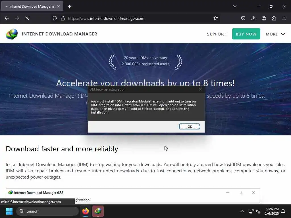Expand the MORE dropdown menu
Image resolution: width=291 pixels, height=218 pixels.
pyautogui.click(x=275, y=34)
